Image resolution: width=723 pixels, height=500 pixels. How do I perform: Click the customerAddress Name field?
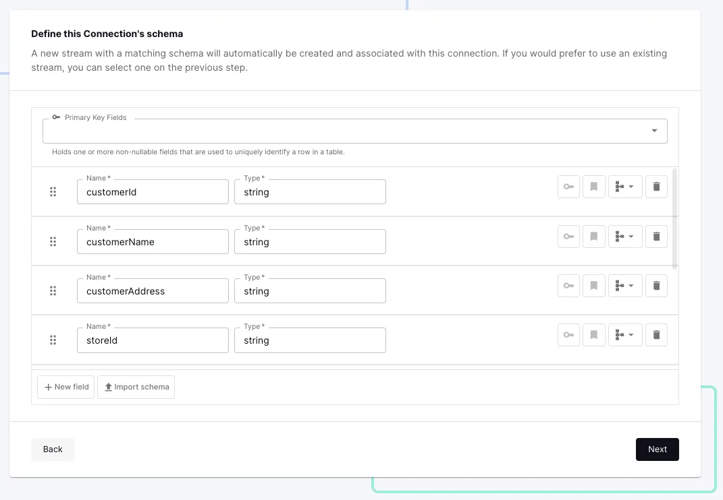(x=153, y=291)
